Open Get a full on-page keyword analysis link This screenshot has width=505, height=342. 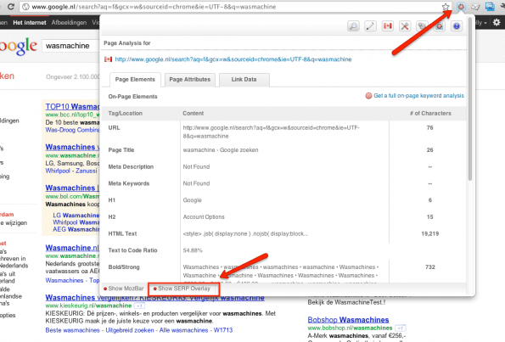(418, 96)
